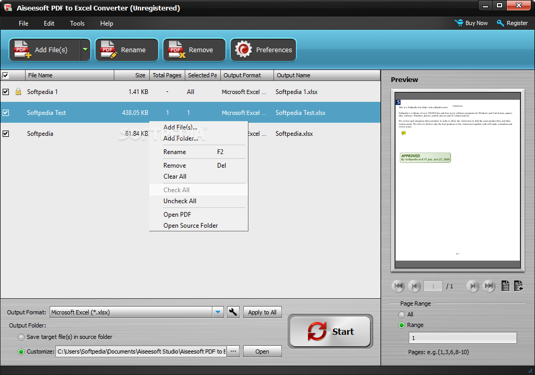535x375 pixels.
Task: Click the Add File(s) toolbar button
Action: [45, 50]
